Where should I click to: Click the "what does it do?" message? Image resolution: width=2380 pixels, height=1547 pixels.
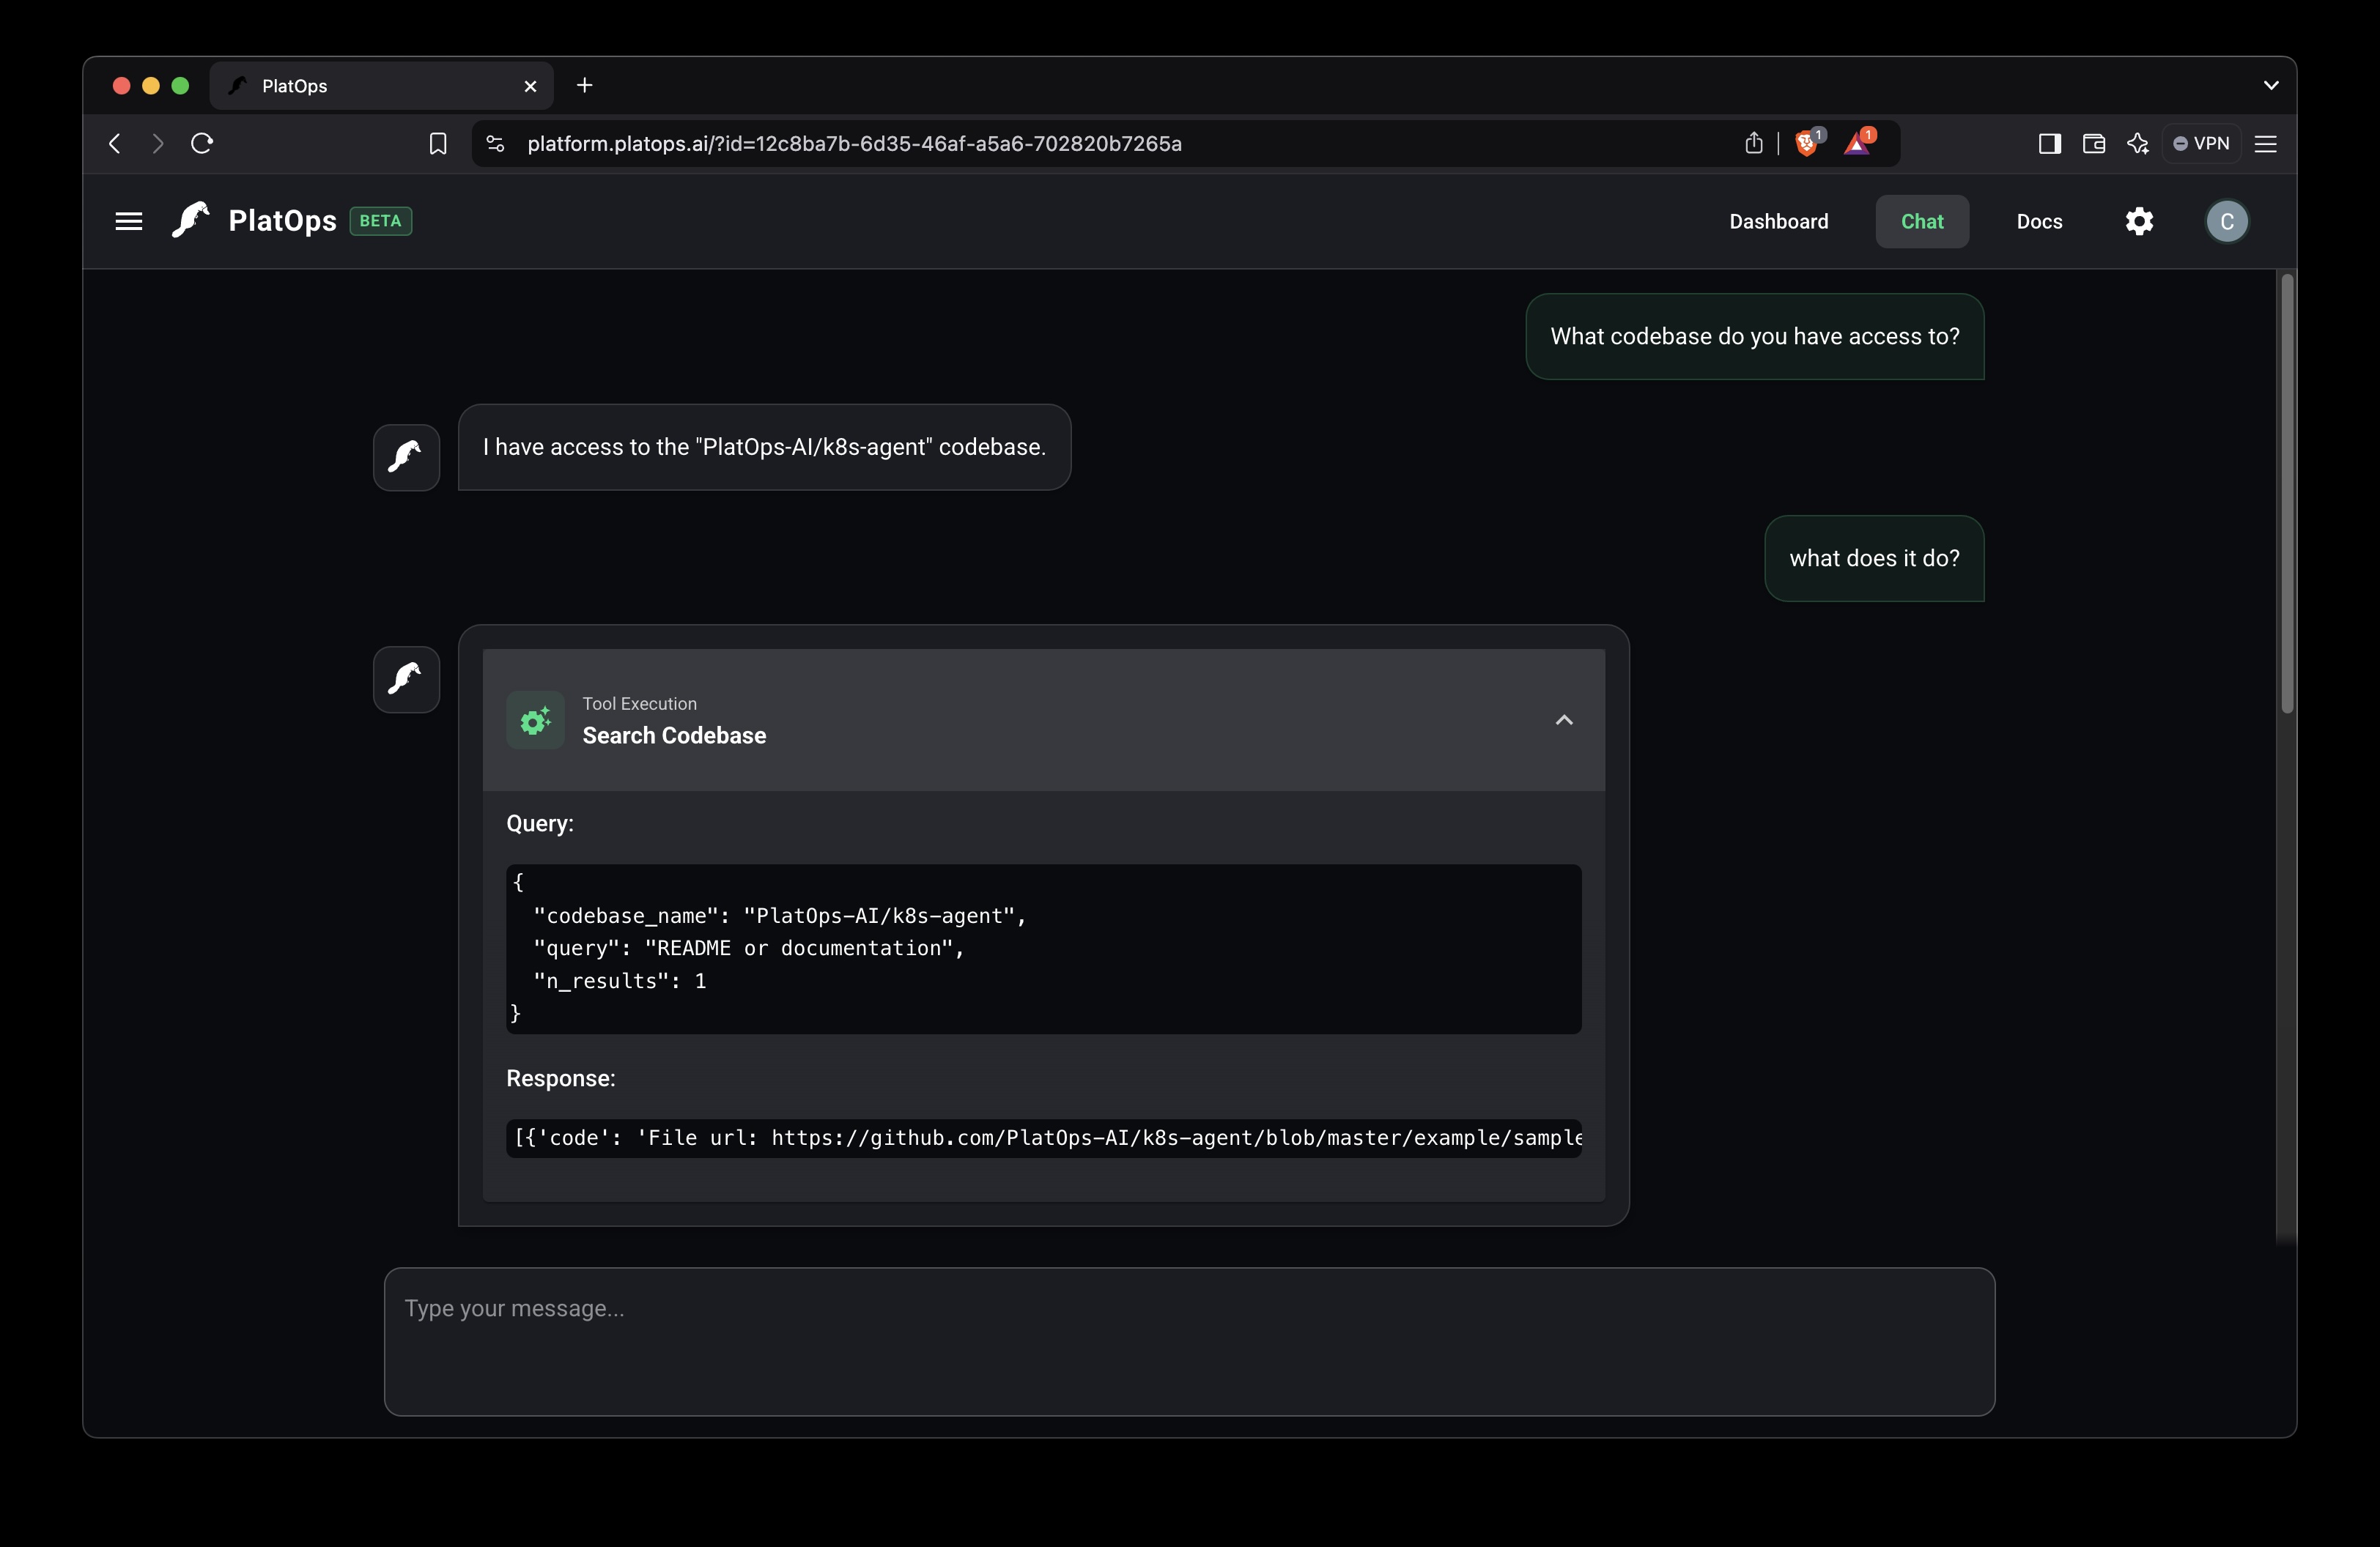[x=1874, y=559]
